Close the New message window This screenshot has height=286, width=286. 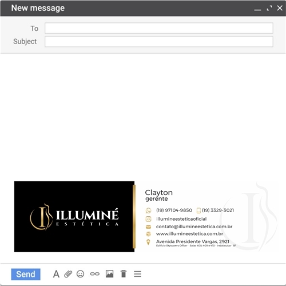click(x=280, y=8)
